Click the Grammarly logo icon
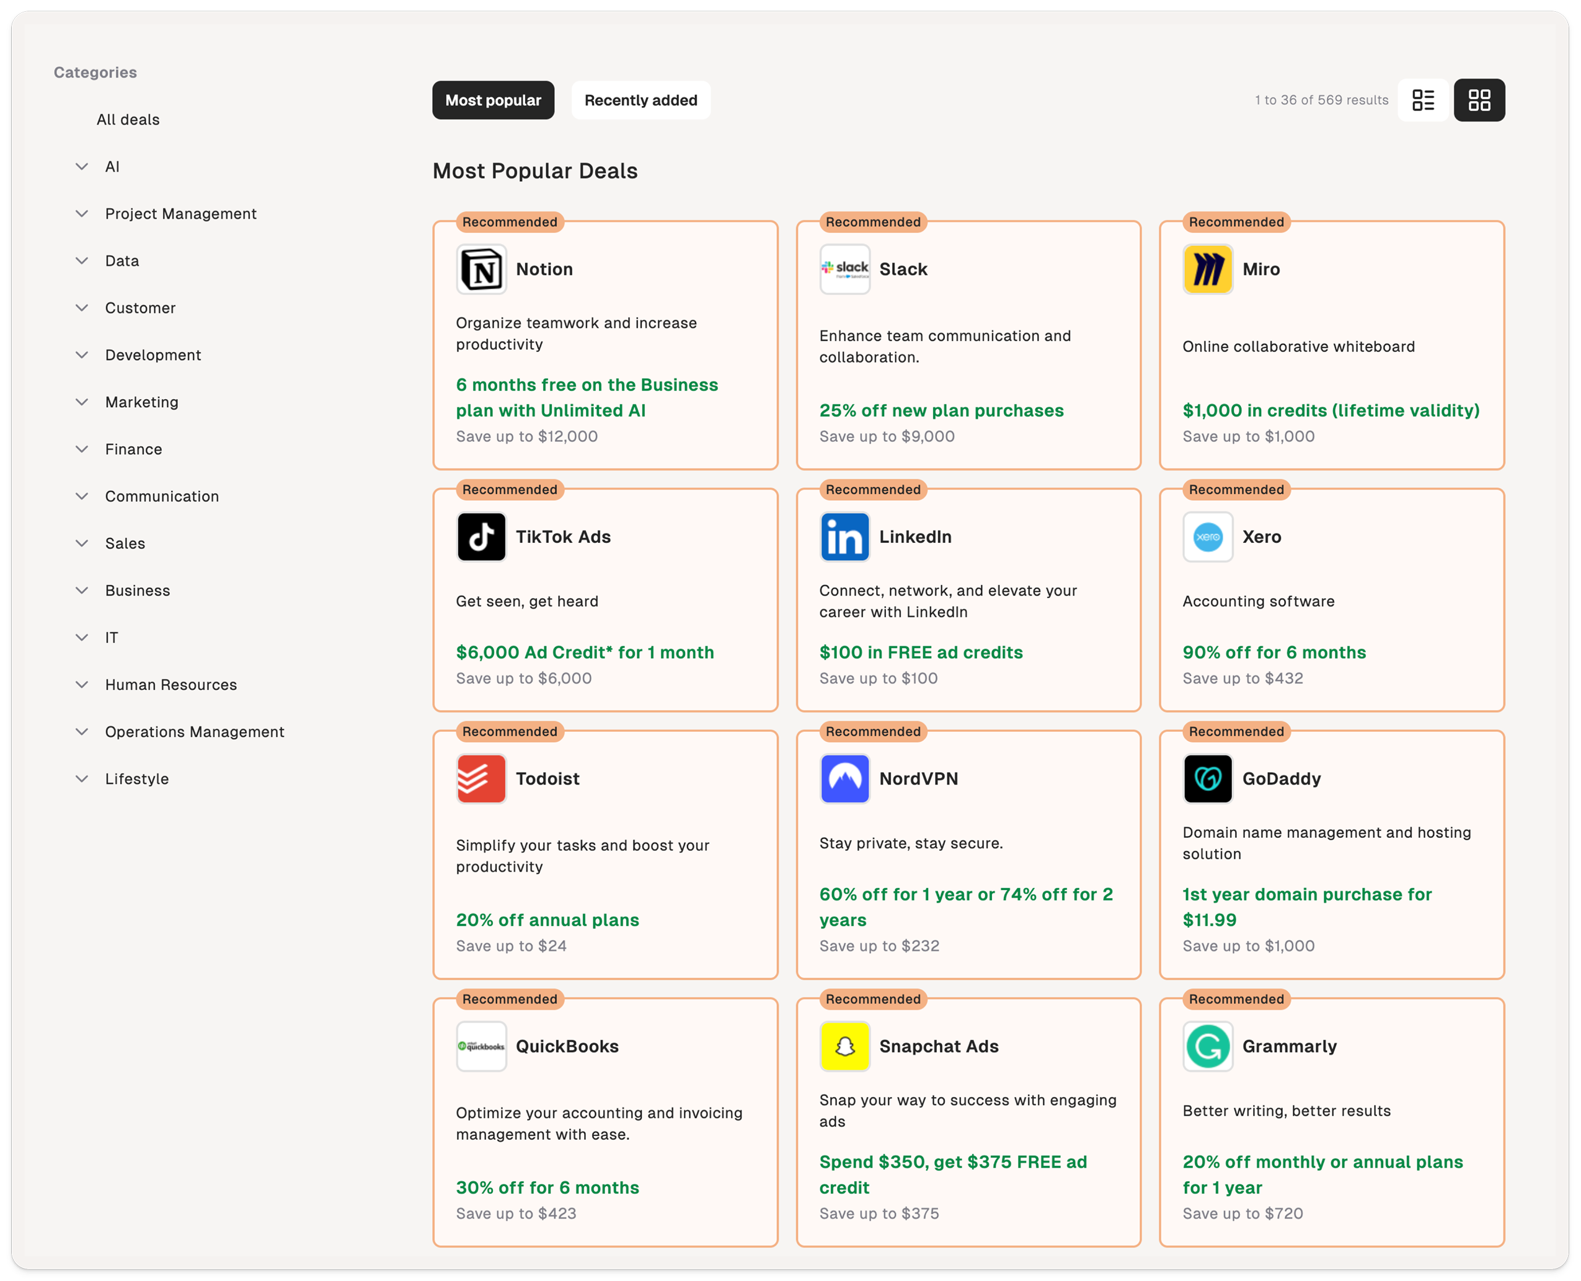The image size is (1581, 1281). (1208, 1046)
